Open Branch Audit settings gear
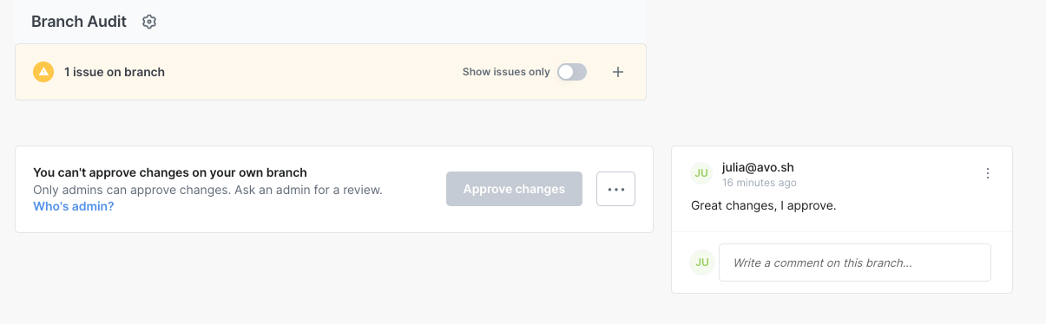Image resolution: width=1046 pixels, height=324 pixels. coord(149,22)
